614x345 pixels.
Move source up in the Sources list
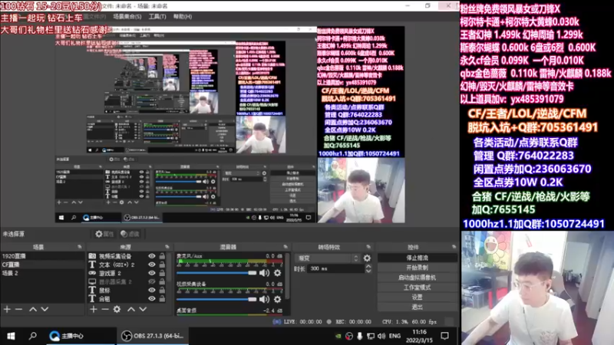131,310
